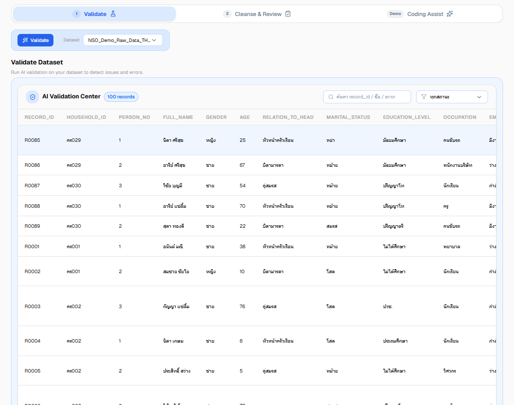Image resolution: width=514 pixels, height=405 pixels.
Task: Click age value 67 in row R0086
Action: (242, 165)
